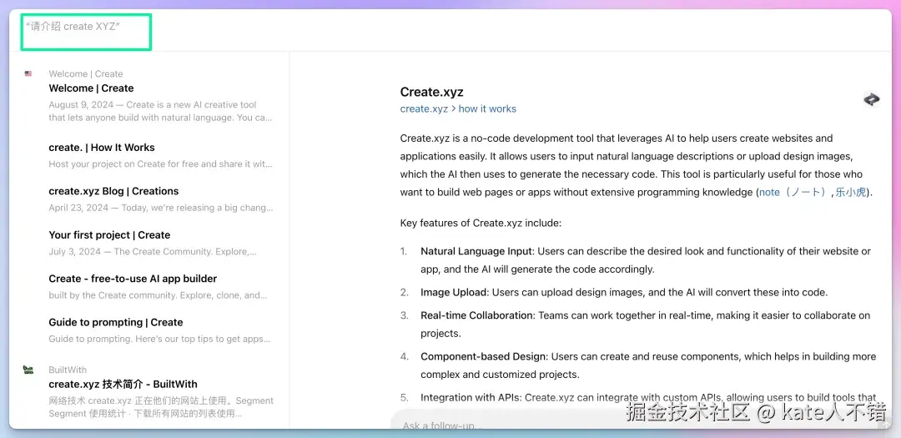
Task: Open the 'create.xyz 技术简介 - BuiltWith' result
Action: pos(123,384)
